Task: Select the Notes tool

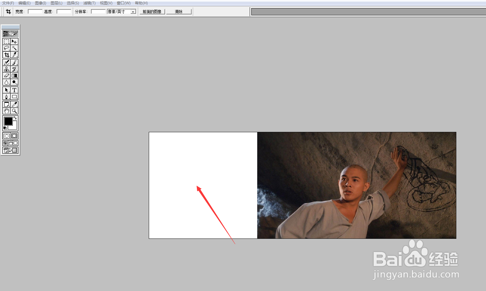Action: pos(7,104)
